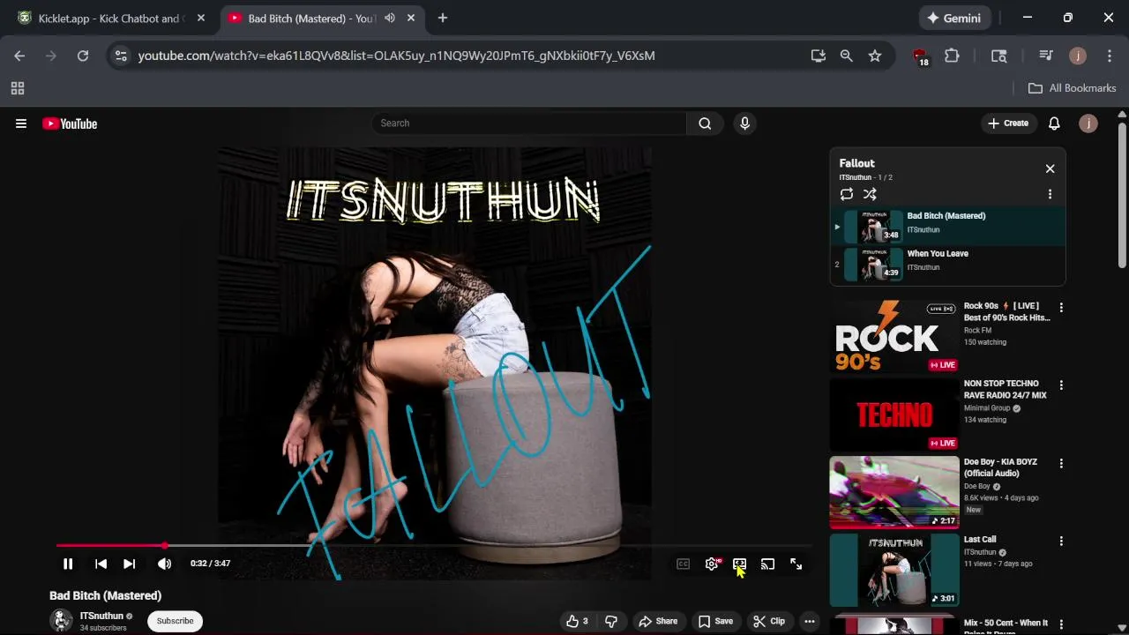Switch to theater mode

[739, 564]
